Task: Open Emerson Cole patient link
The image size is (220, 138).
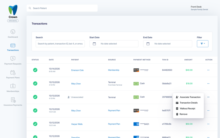Action: [77, 70]
